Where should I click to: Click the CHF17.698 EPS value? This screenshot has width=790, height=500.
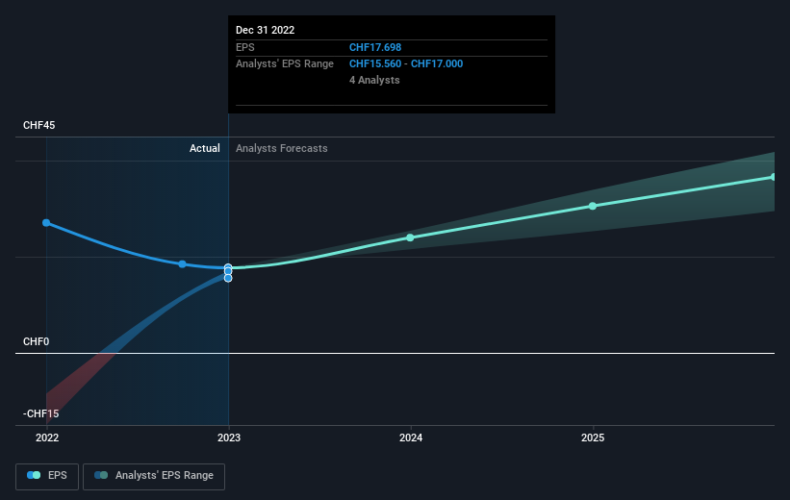[x=375, y=47]
